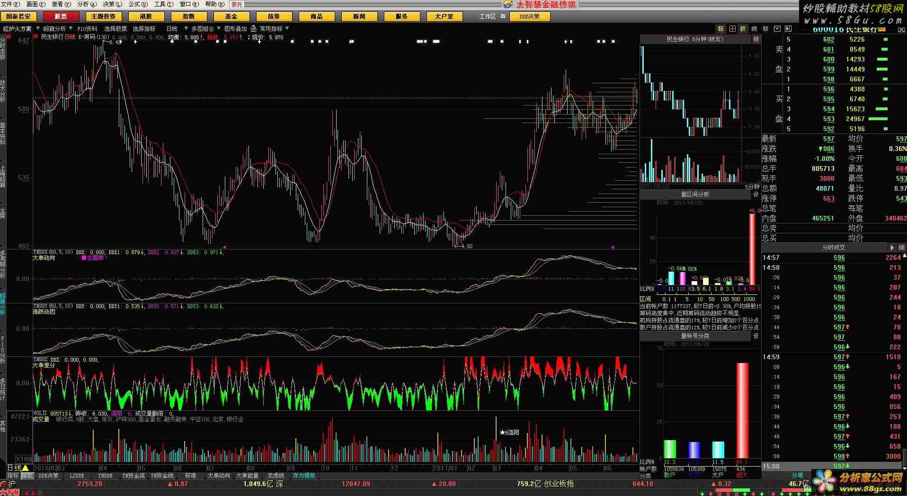This screenshot has width=907, height=496.
Task: Expand the 常用指标 dropdown arrow
Action: pyautogui.click(x=287, y=28)
